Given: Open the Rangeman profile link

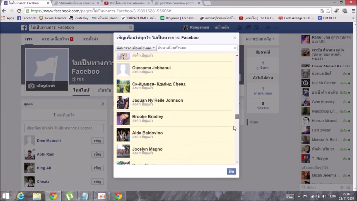Looking at the screenshot, I should point(196,27).
